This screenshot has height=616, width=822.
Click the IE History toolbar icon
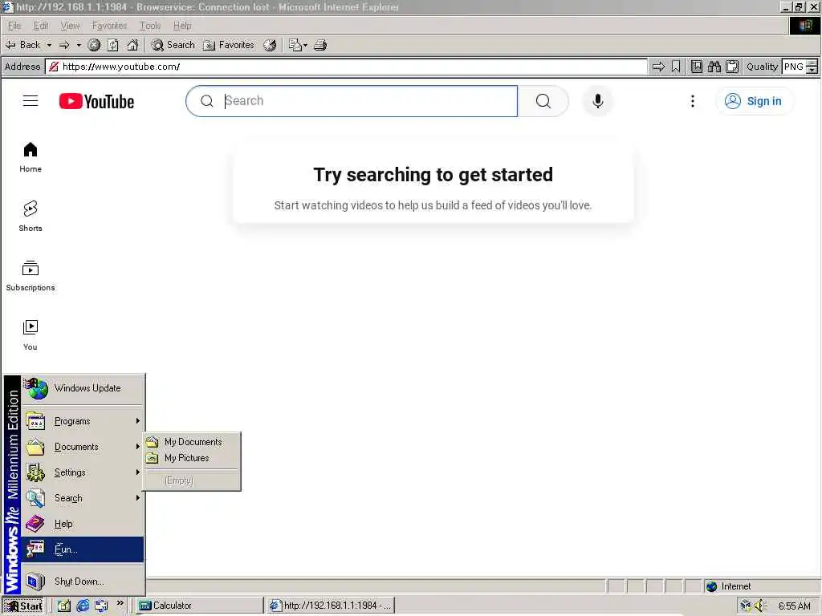pyautogui.click(x=270, y=45)
